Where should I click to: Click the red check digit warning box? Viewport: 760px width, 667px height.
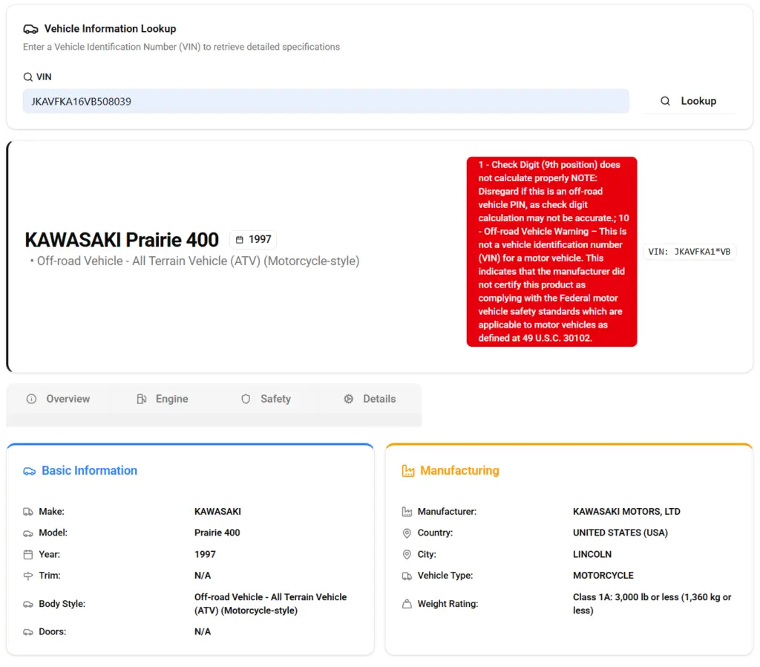[551, 252]
